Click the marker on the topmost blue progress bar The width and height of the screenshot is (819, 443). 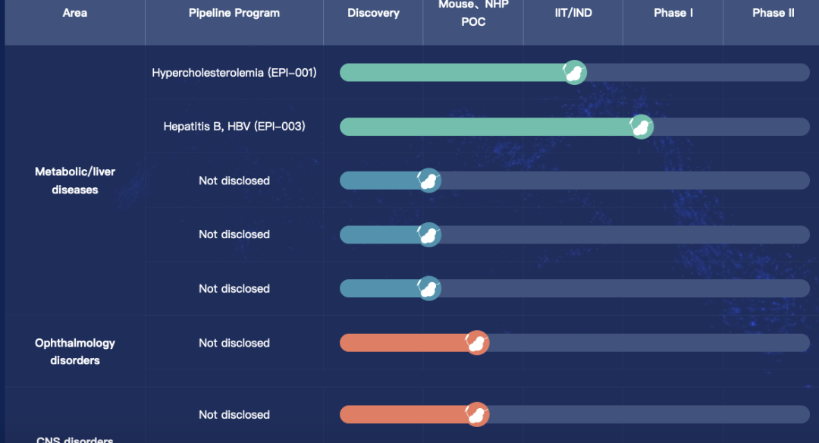point(428,181)
